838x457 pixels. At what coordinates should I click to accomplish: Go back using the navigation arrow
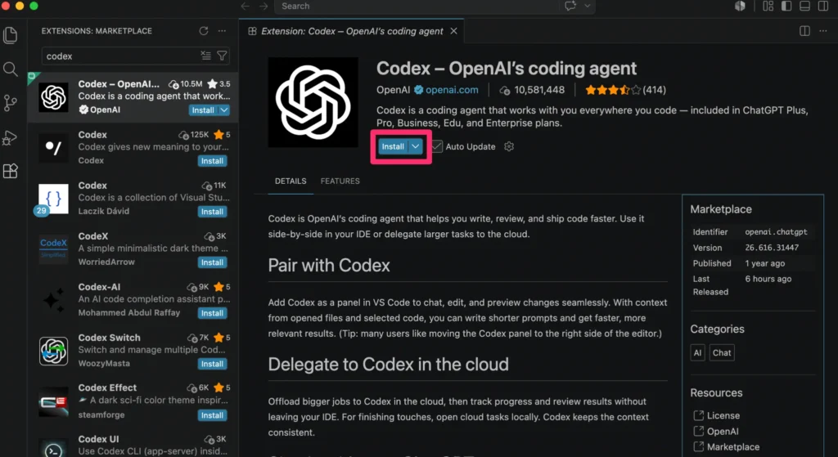pyautogui.click(x=246, y=6)
